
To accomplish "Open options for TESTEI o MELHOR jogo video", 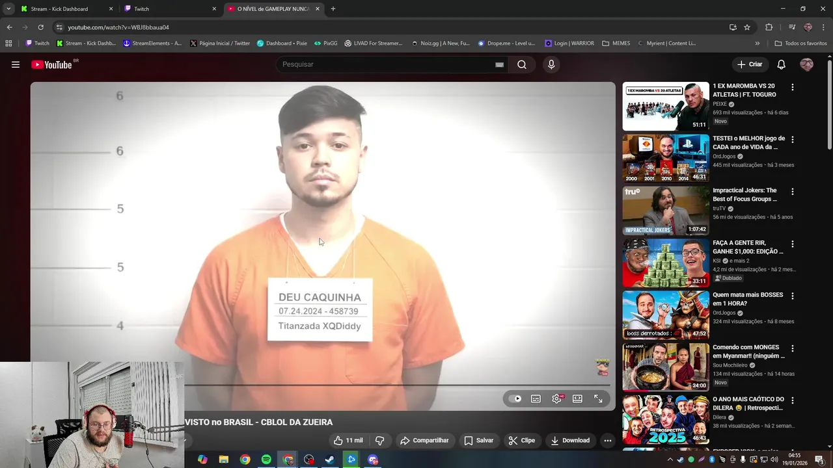I will (792, 139).
